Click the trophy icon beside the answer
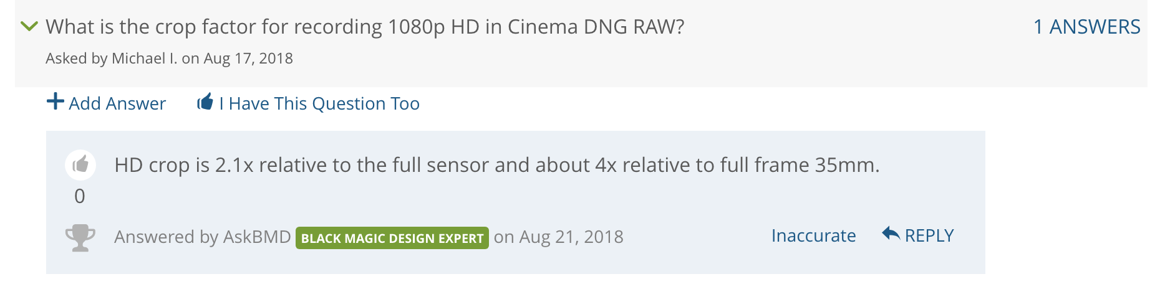1165x284 pixels. [x=80, y=237]
